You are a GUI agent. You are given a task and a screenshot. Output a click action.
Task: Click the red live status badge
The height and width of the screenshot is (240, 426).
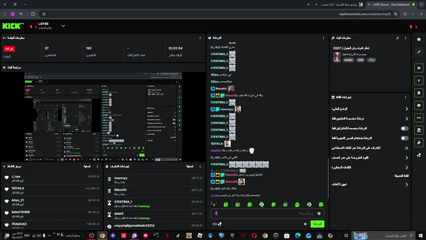pyautogui.click(x=9, y=49)
